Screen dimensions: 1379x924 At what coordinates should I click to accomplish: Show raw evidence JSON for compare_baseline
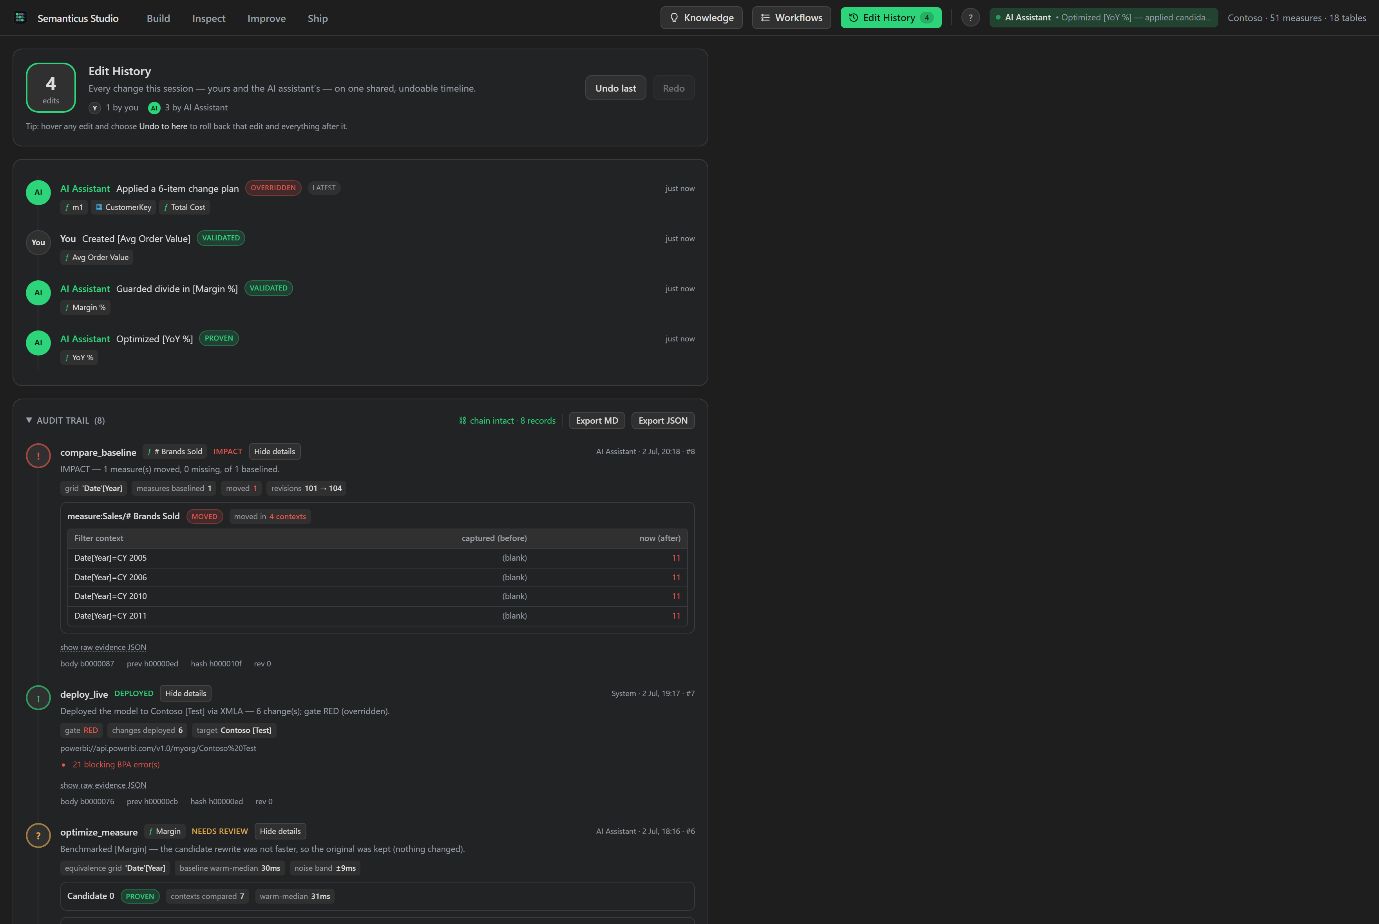[103, 647]
